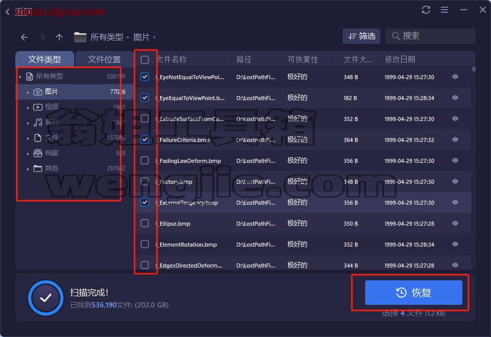This screenshot has width=491, height=337.
Task: Open the 所有类型 breadcrumb segment
Action: (106, 37)
